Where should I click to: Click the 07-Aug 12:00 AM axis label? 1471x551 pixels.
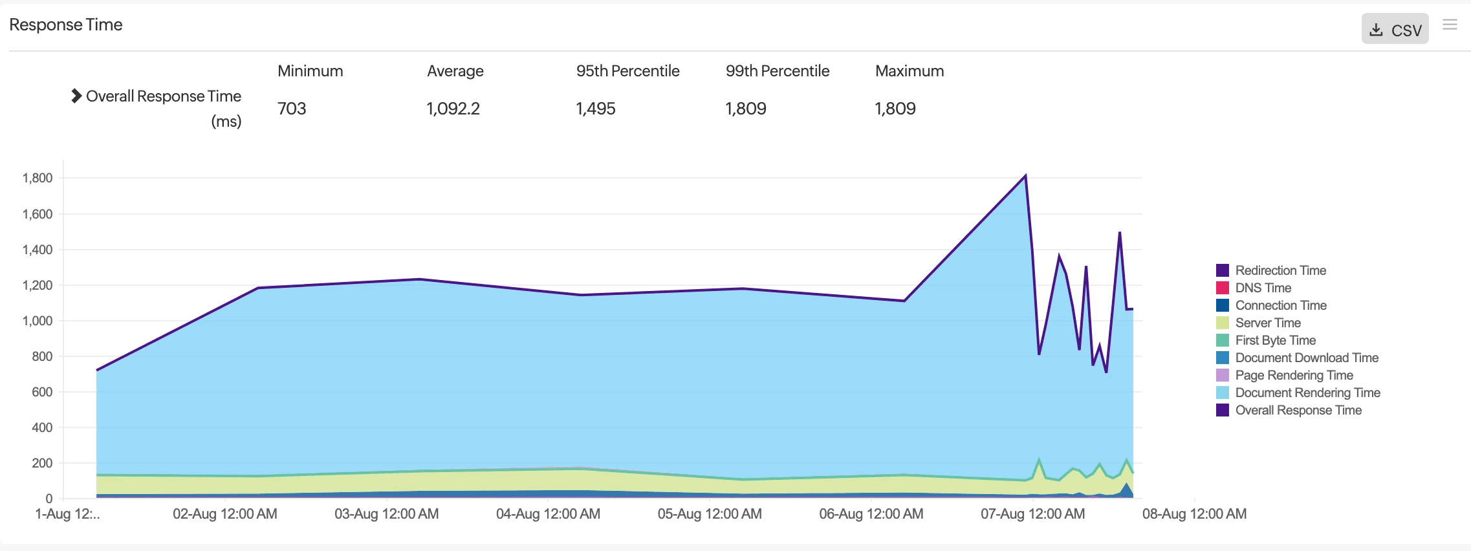click(x=1032, y=514)
